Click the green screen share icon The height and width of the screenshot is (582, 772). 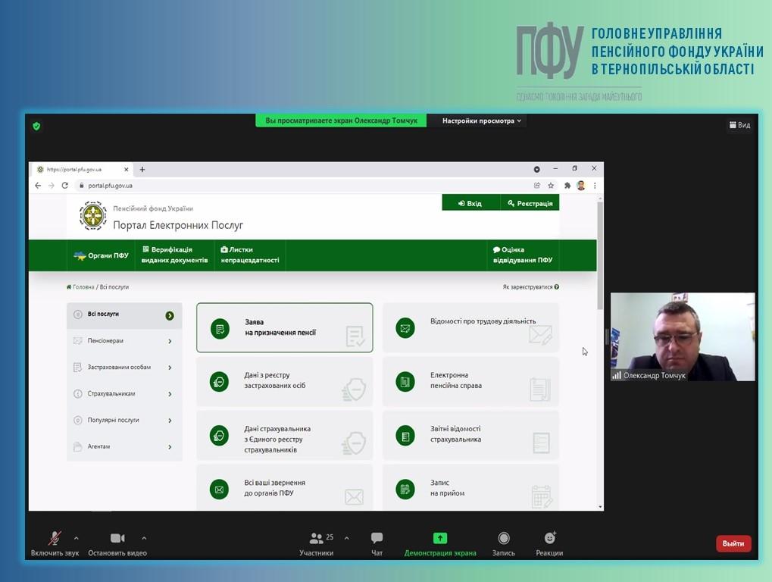[440, 539]
